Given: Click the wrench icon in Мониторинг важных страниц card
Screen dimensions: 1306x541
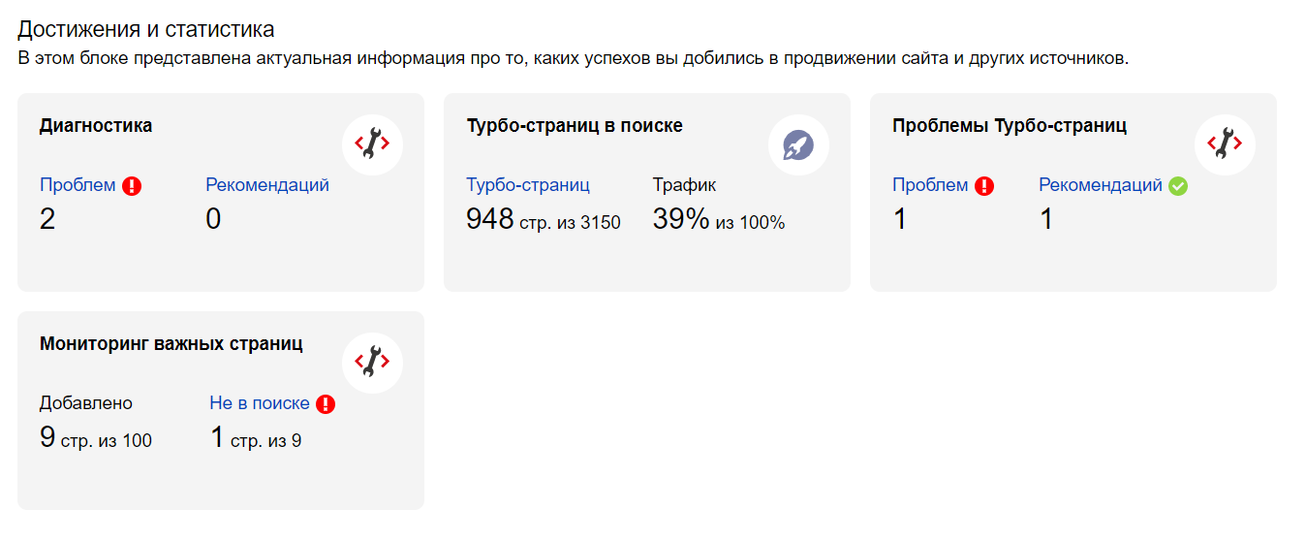Looking at the screenshot, I should [372, 363].
